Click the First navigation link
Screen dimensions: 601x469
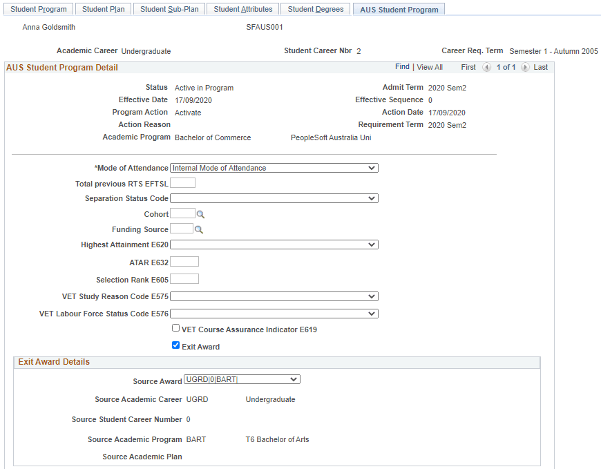[x=468, y=67]
